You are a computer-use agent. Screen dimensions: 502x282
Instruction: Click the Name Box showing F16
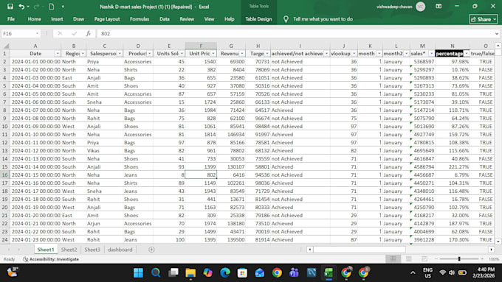[x=18, y=34]
